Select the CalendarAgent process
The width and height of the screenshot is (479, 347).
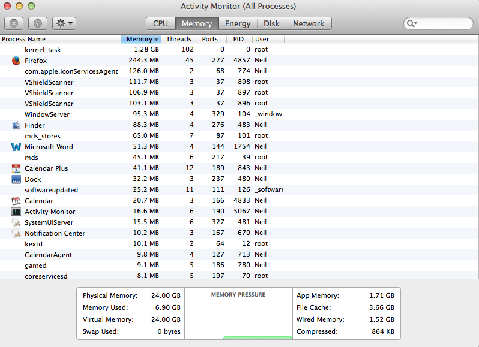(239, 255)
